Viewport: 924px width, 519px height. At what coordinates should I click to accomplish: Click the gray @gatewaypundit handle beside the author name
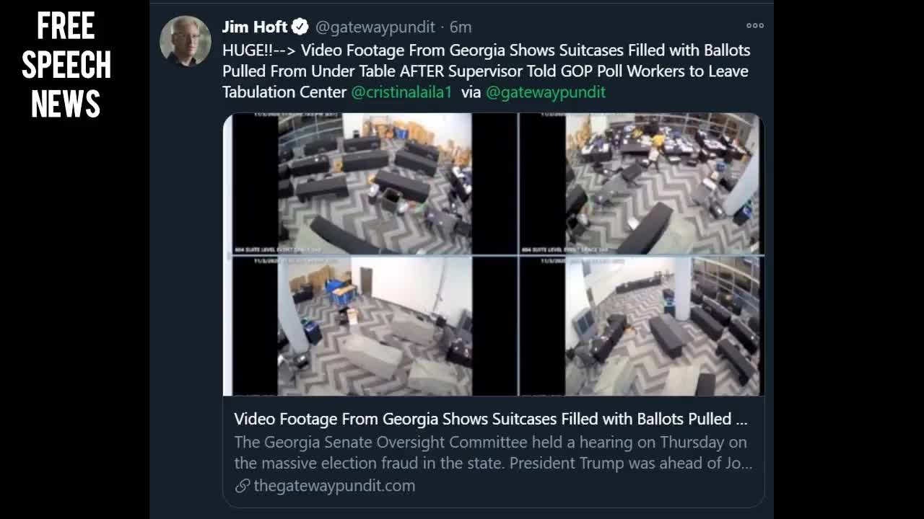[x=375, y=27]
